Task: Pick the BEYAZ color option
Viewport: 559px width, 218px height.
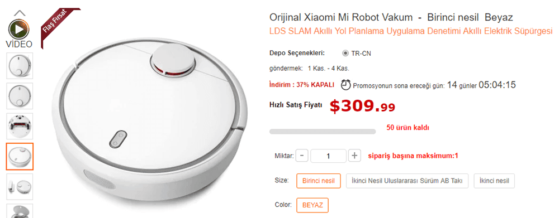Action: [x=312, y=205]
